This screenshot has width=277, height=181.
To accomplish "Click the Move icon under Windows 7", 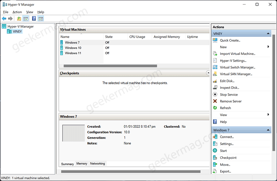I will [215, 164].
